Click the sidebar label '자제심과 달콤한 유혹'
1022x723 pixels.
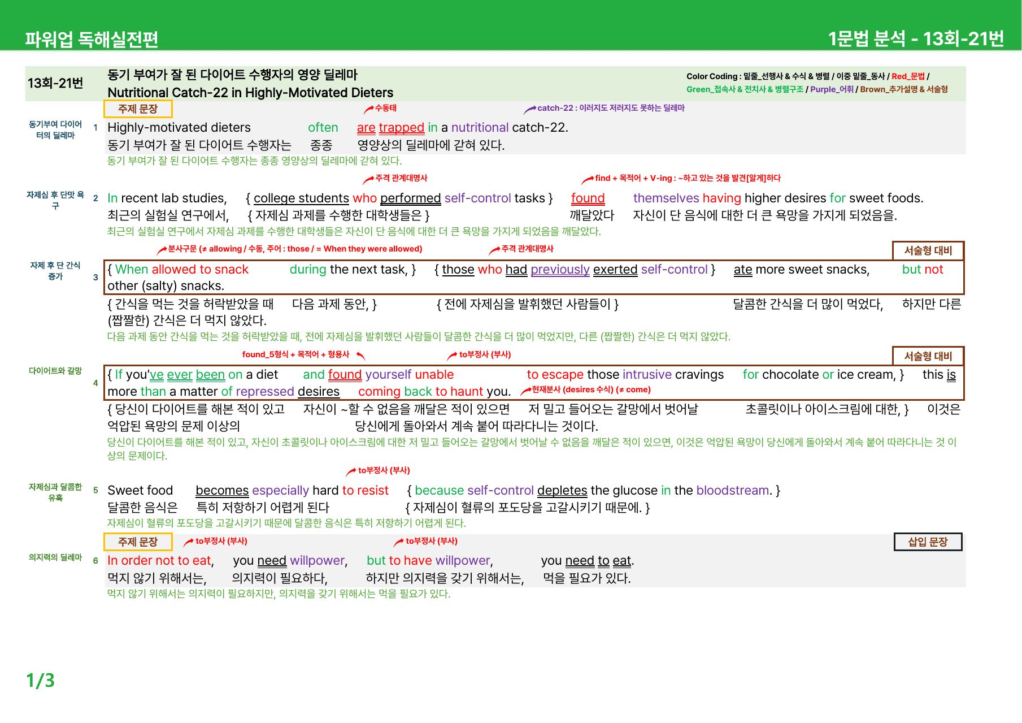click(55, 492)
